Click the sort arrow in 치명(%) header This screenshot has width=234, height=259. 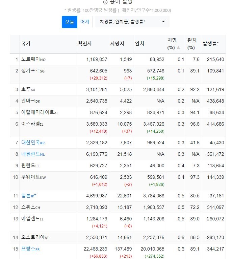pos(178,47)
